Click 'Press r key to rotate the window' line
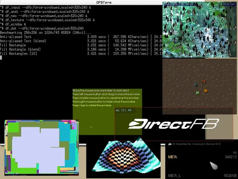238x179 pixels. coord(92,105)
